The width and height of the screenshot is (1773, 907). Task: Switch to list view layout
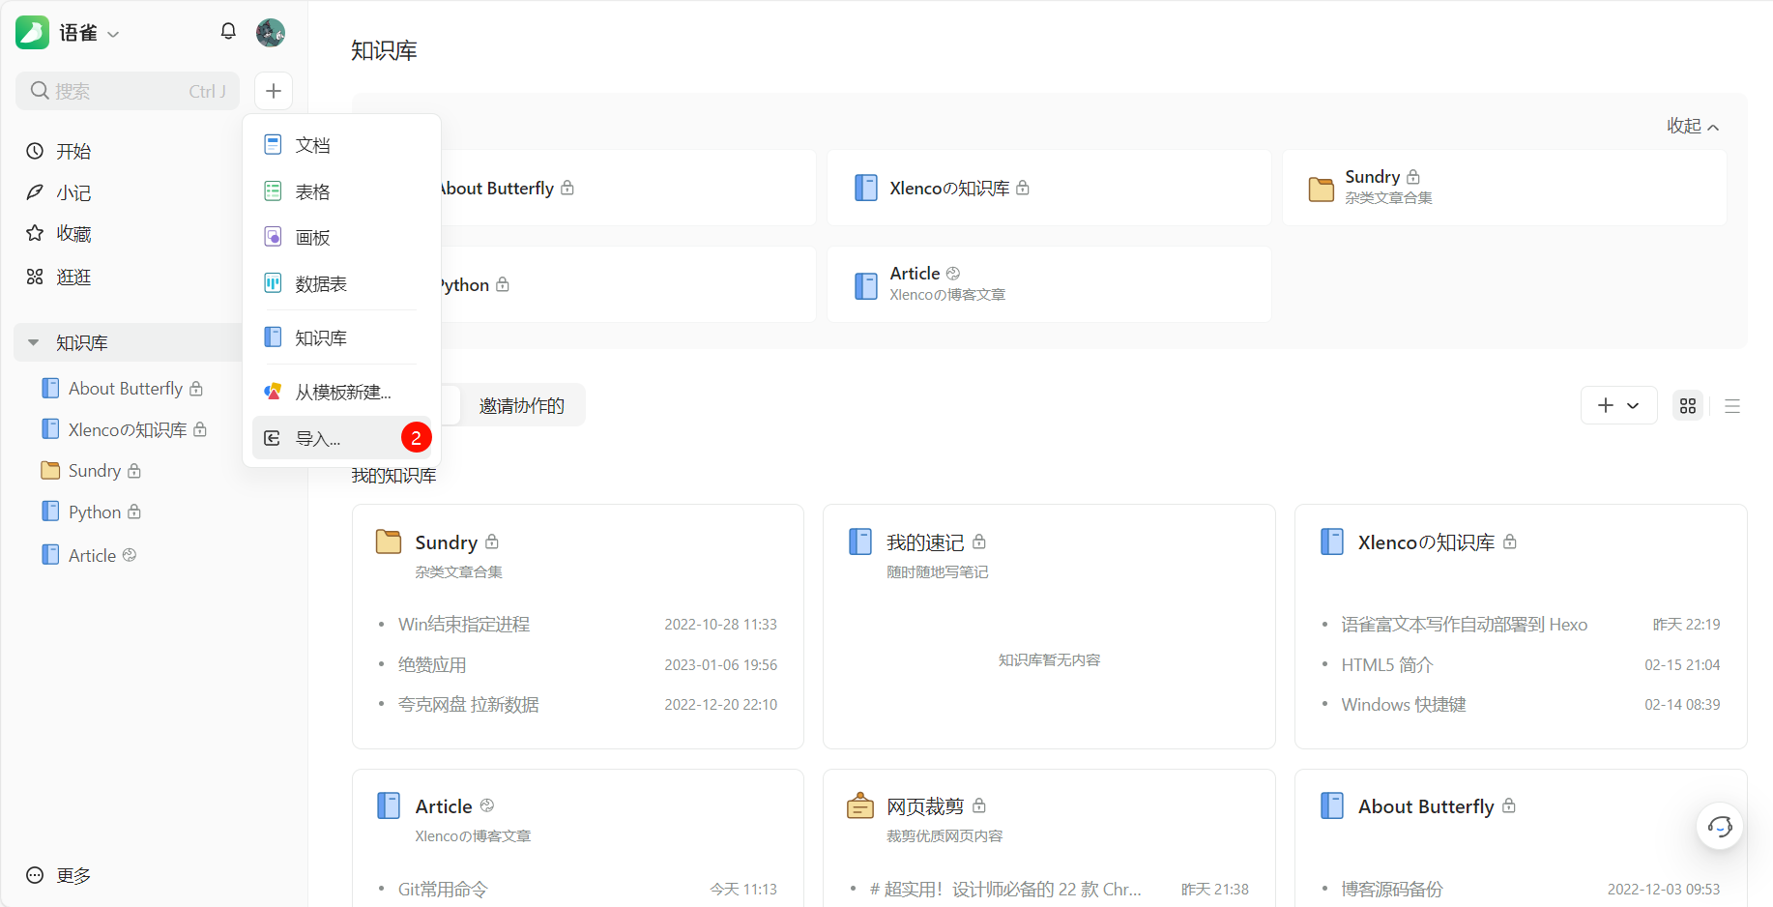click(x=1731, y=406)
